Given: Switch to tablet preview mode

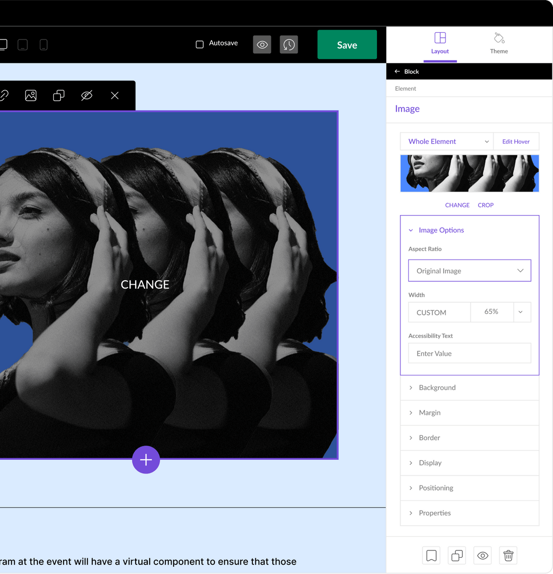Looking at the screenshot, I should pyautogui.click(x=23, y=45).
